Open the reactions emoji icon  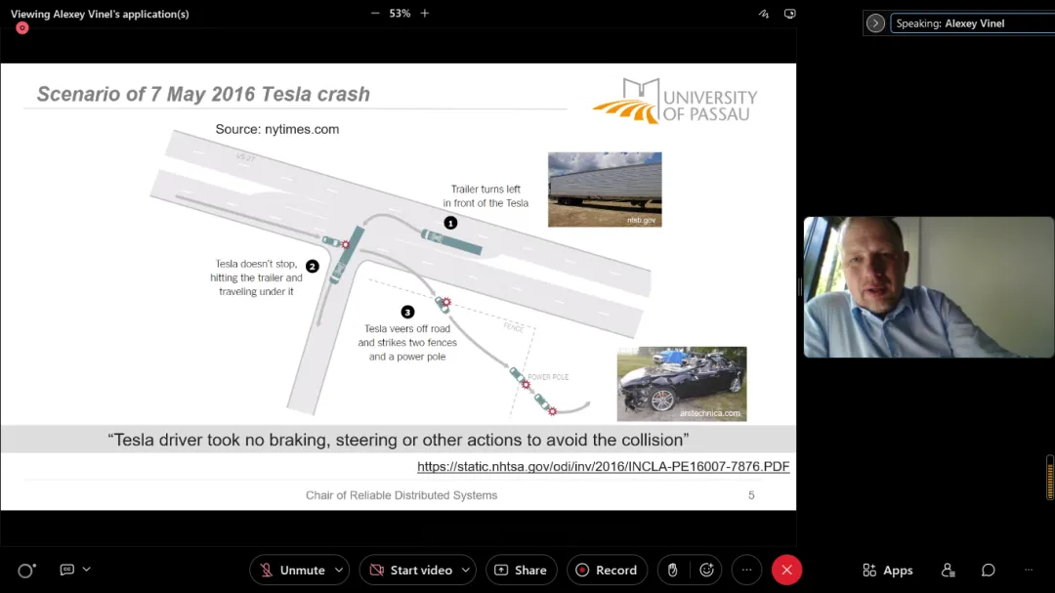click(706, 571)
